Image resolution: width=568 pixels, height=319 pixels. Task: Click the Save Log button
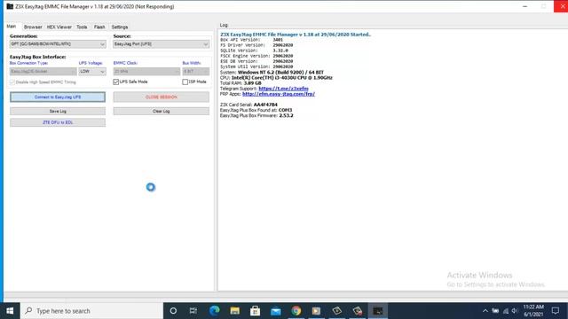[x=58, y=111]
